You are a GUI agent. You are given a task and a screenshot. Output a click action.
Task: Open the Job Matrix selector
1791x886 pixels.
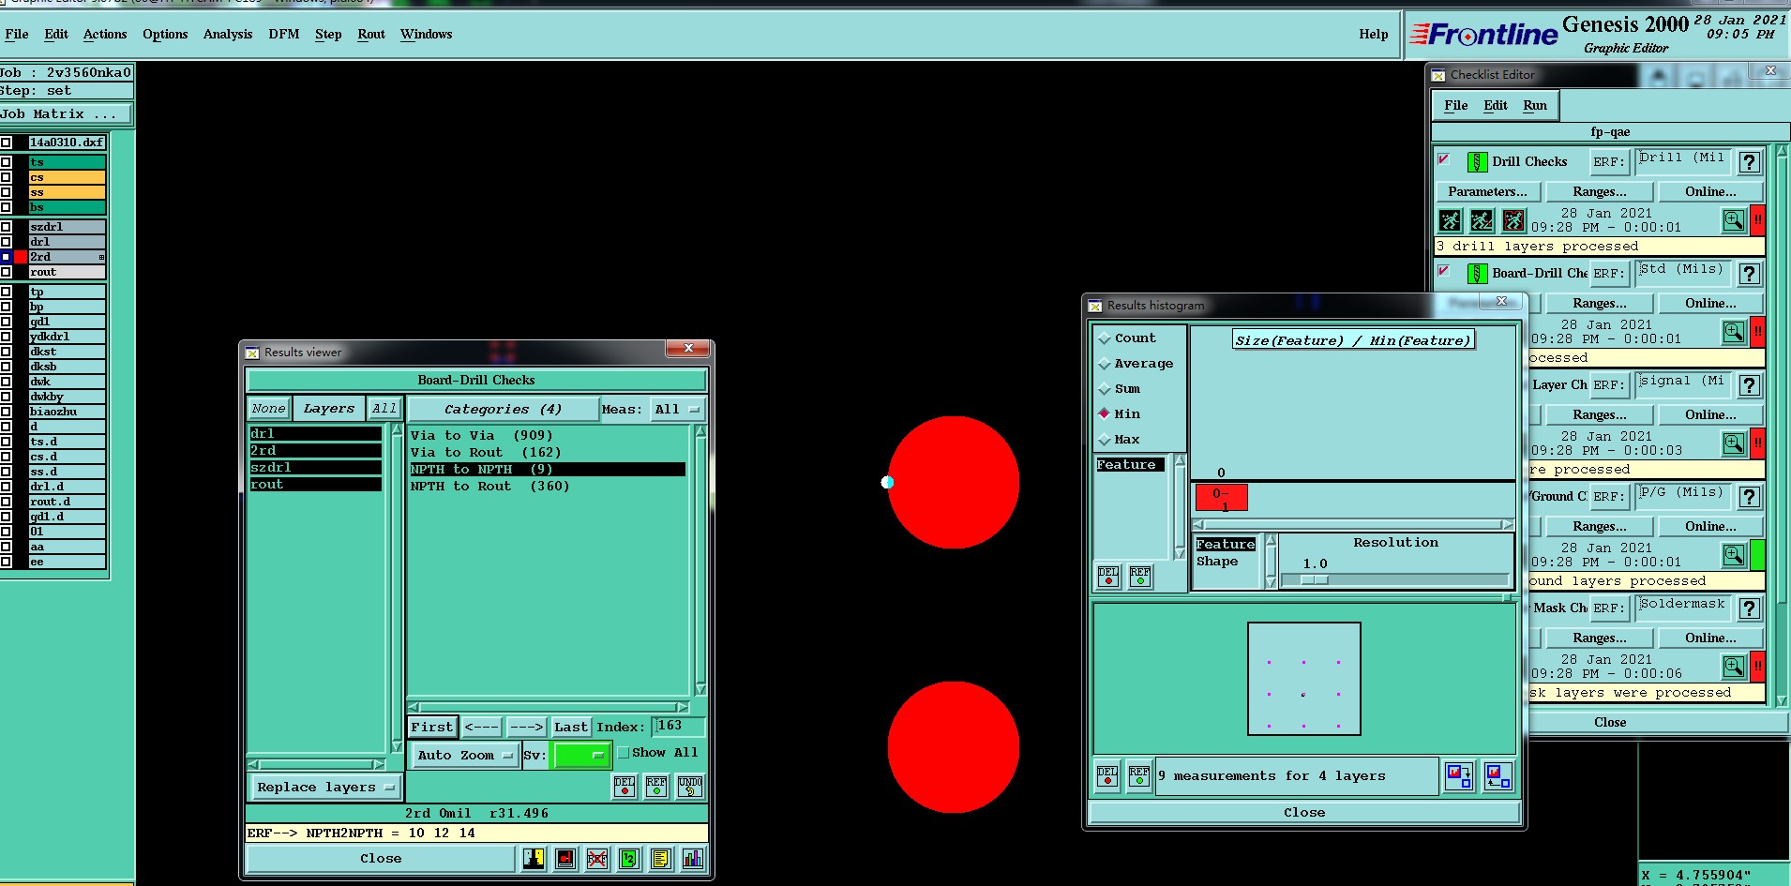[x=66, y=114]
